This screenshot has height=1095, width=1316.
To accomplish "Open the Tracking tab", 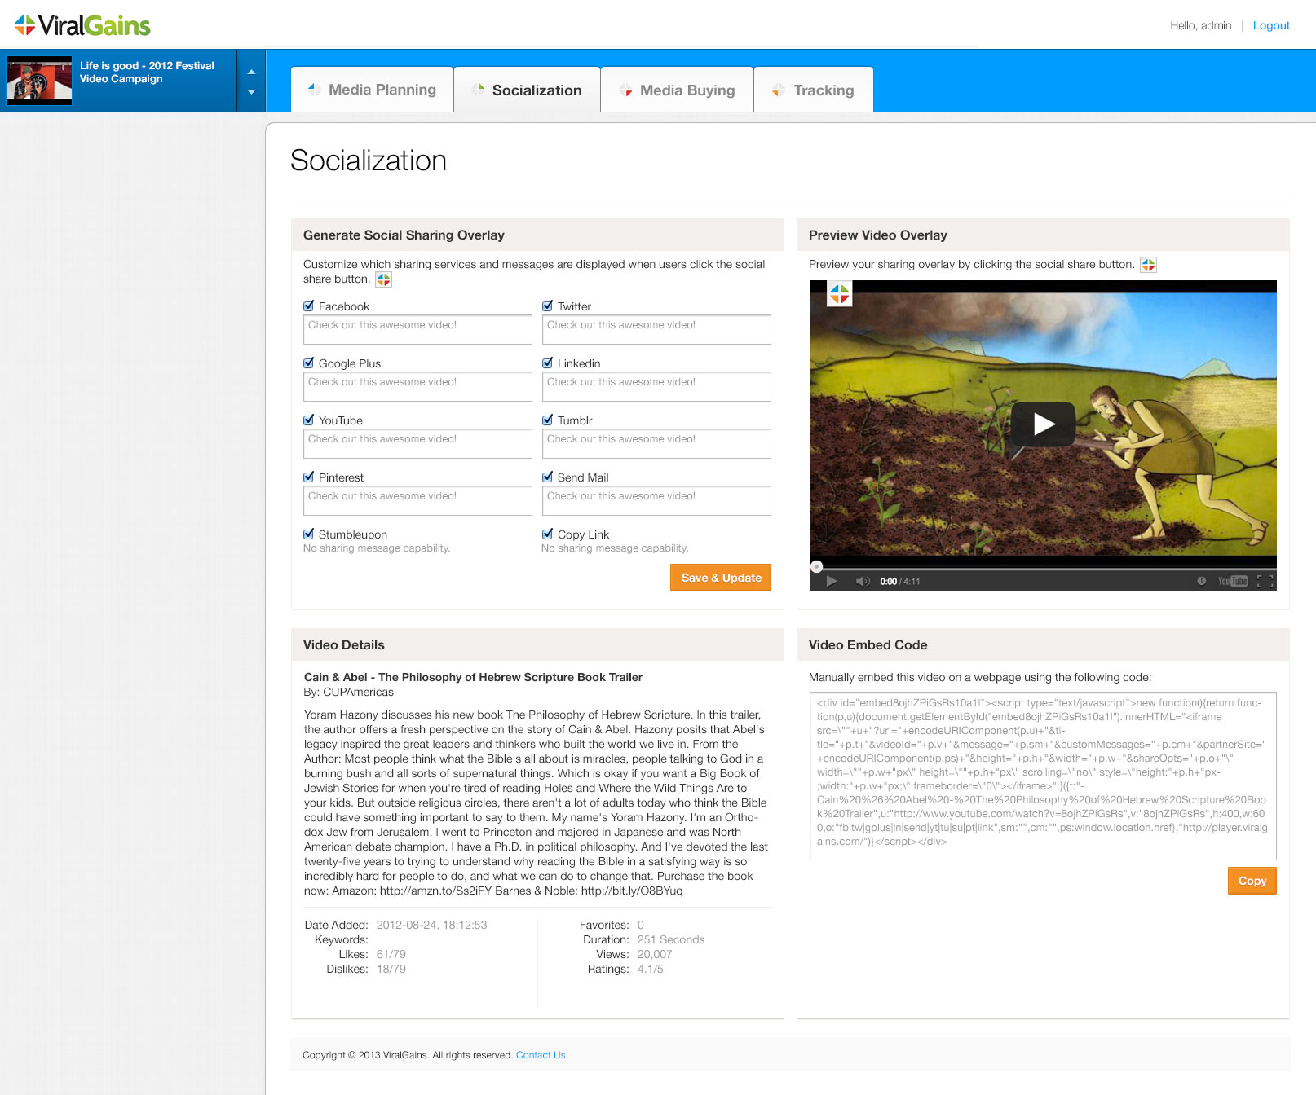I will 814,90.
